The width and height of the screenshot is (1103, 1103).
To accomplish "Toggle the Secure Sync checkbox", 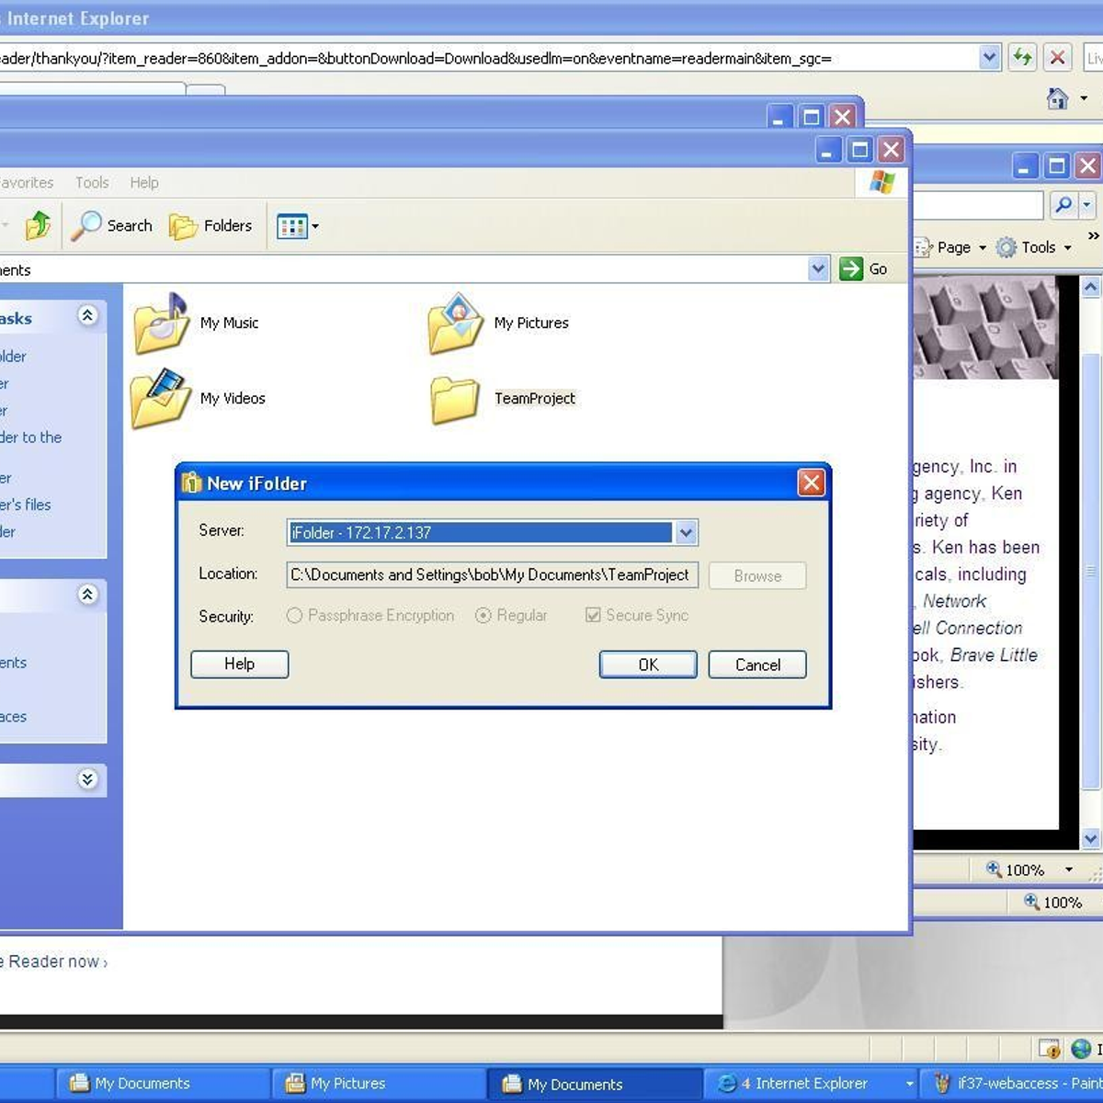I will click(x=593, y=616).
